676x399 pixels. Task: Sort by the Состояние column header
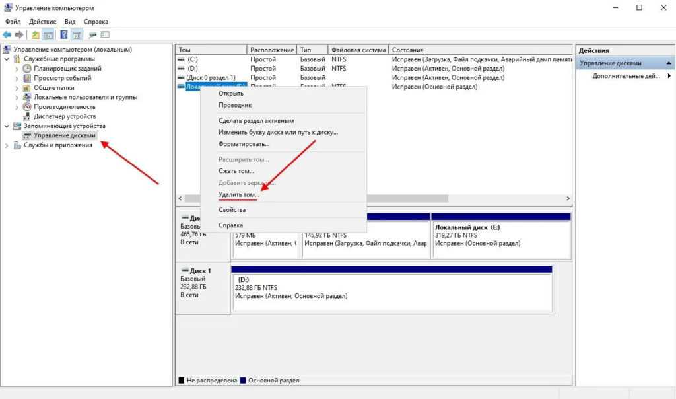point(481,50)
